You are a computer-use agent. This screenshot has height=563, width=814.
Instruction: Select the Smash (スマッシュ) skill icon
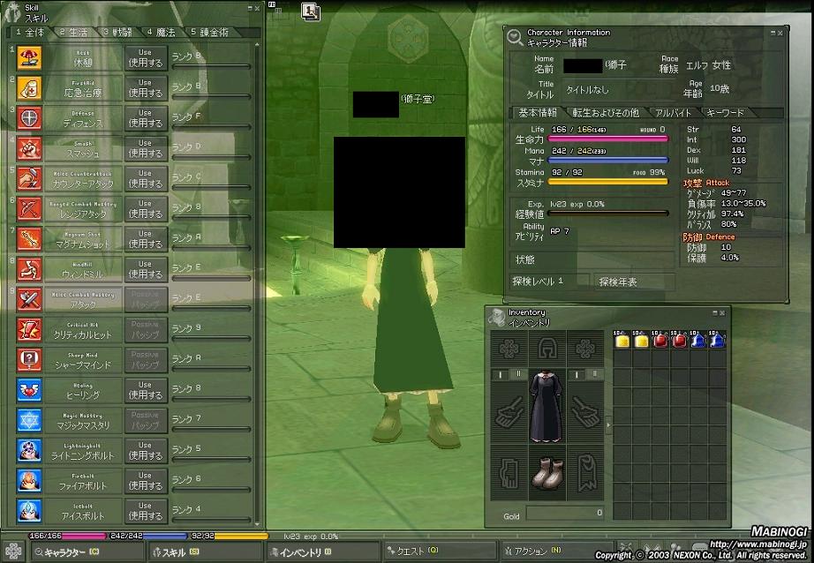pyautogui.click(x=29, y=148)
